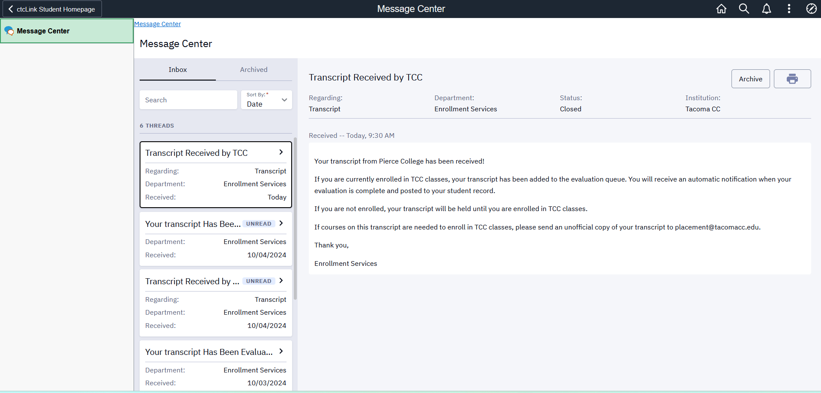Click the Closed status value

click(570, 109)
